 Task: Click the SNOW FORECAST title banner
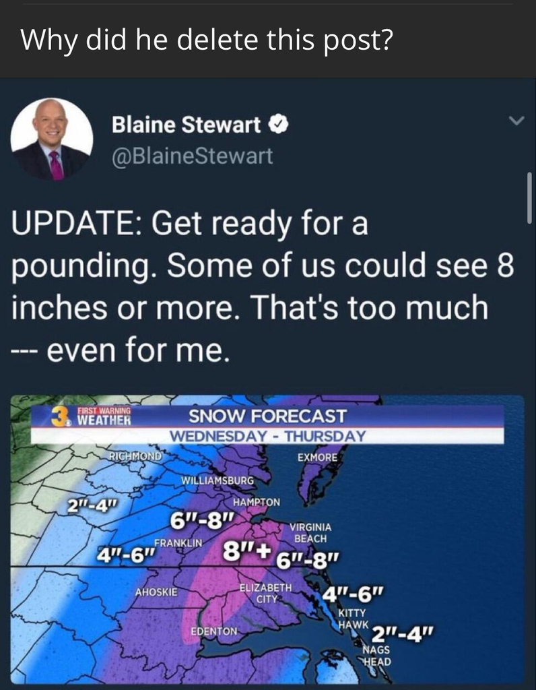coord(267,416)
